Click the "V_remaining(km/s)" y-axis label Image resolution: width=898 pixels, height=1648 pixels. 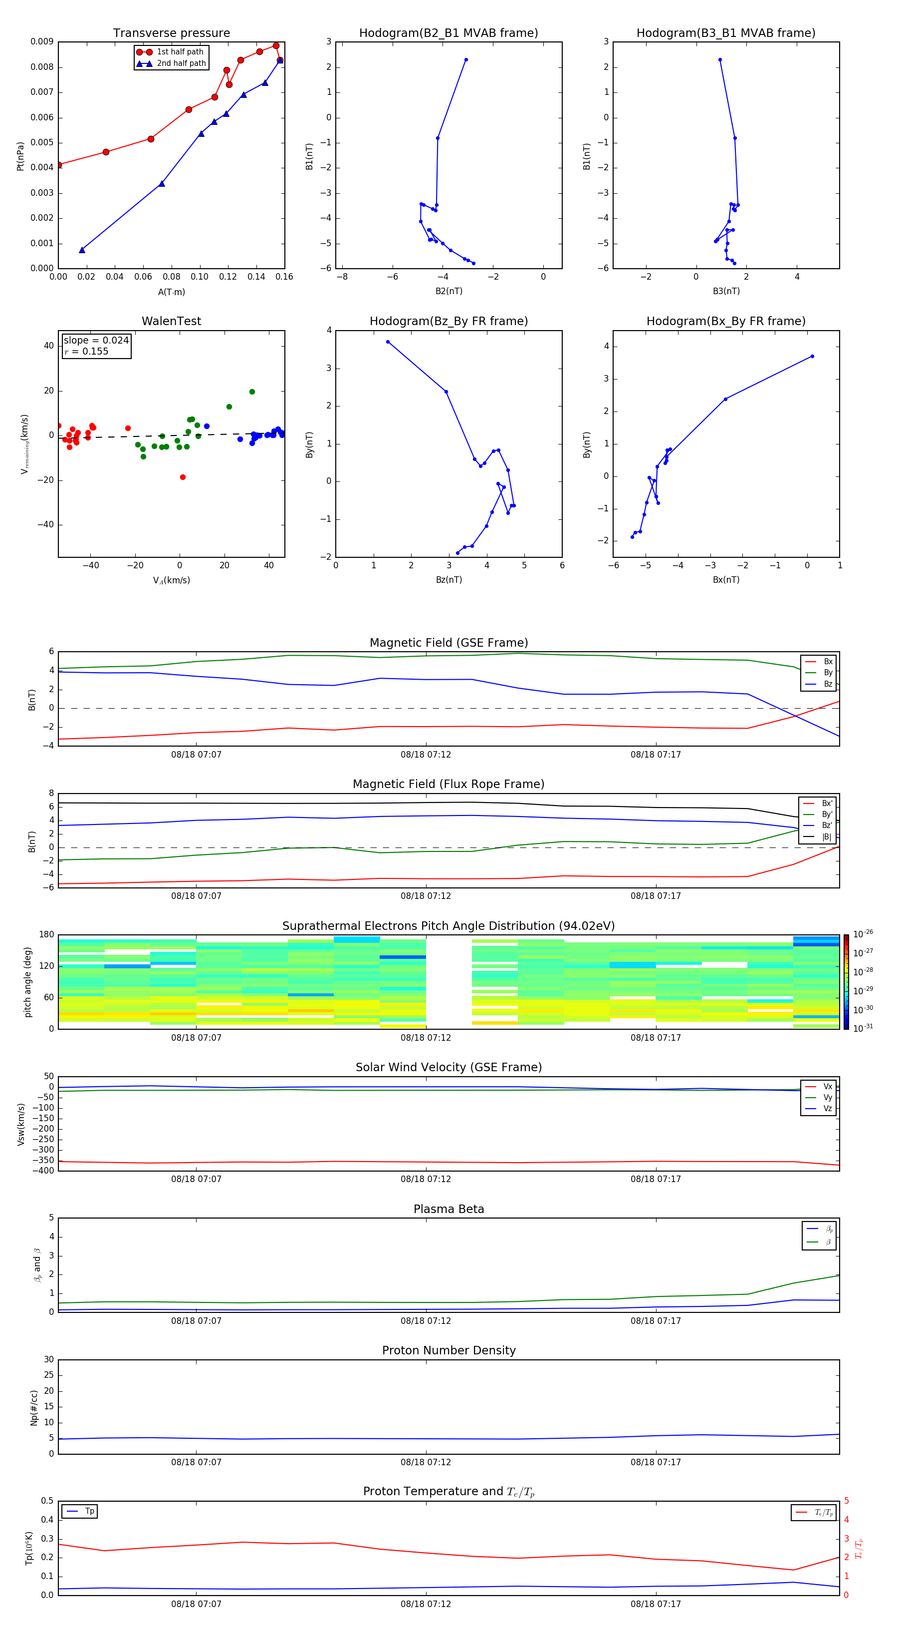pos(25,444)
